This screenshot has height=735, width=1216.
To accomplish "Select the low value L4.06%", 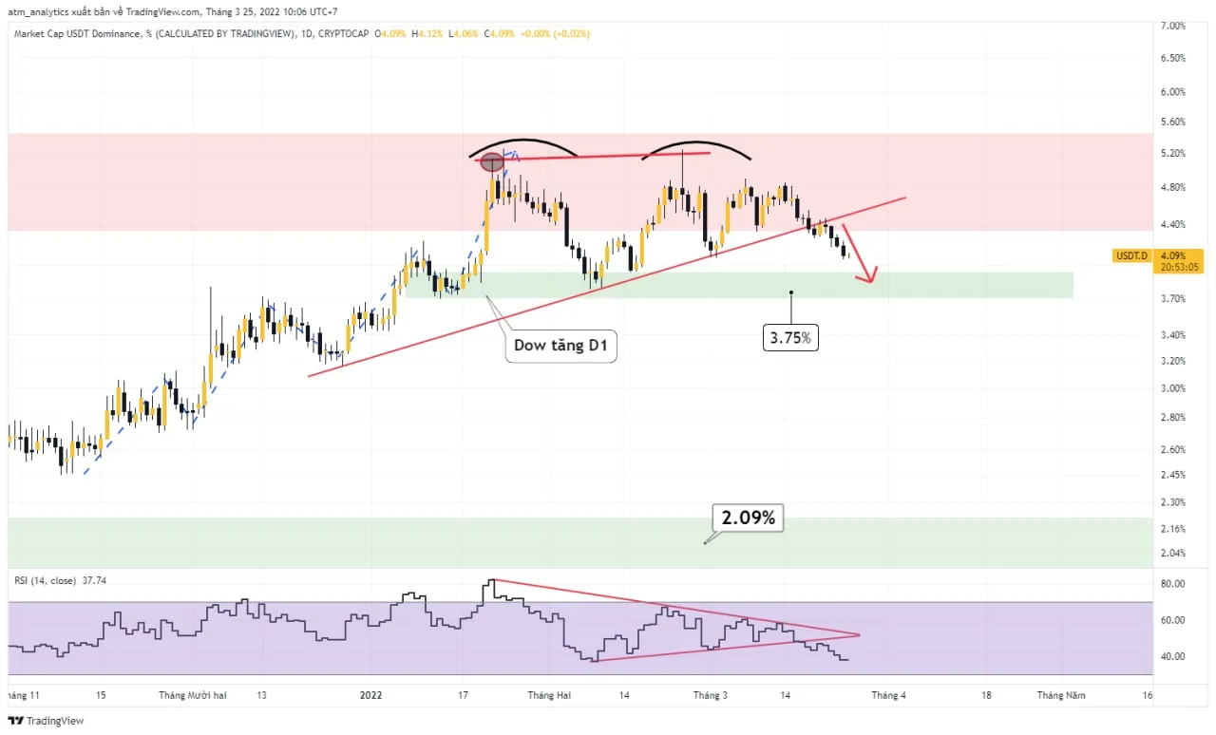I will [464, 34].
